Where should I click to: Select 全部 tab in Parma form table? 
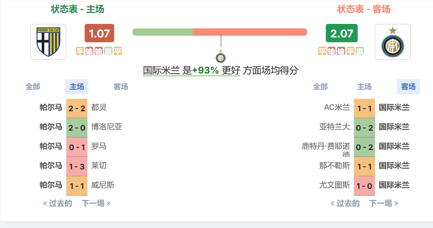click(x=33, y=87)
